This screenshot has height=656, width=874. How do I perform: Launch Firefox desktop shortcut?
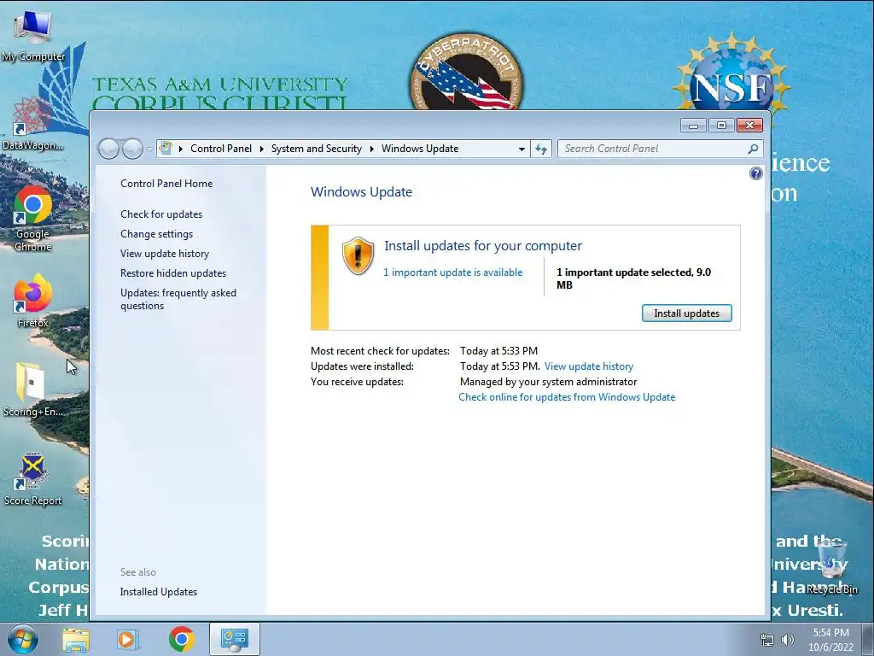coord(33,300)
